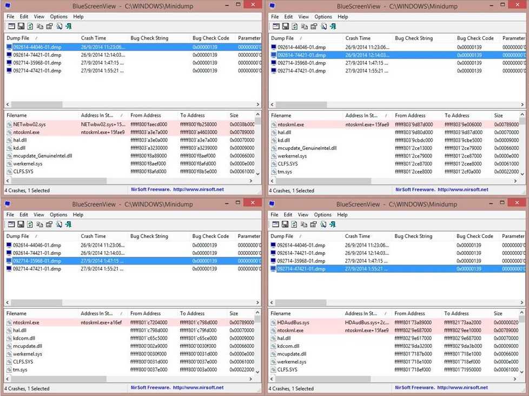Open Advanced Options icon in top-left window toolbar

[11, 26]
